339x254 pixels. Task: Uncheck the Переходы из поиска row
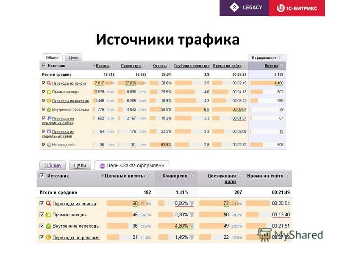(x=44, y=83)
